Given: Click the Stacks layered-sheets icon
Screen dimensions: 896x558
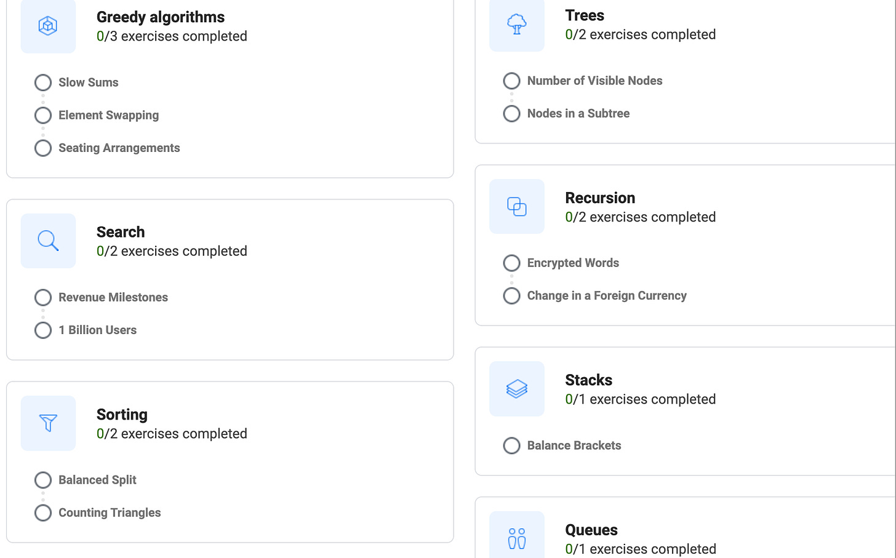Looking at the screenshot, I should coord(517,389).
